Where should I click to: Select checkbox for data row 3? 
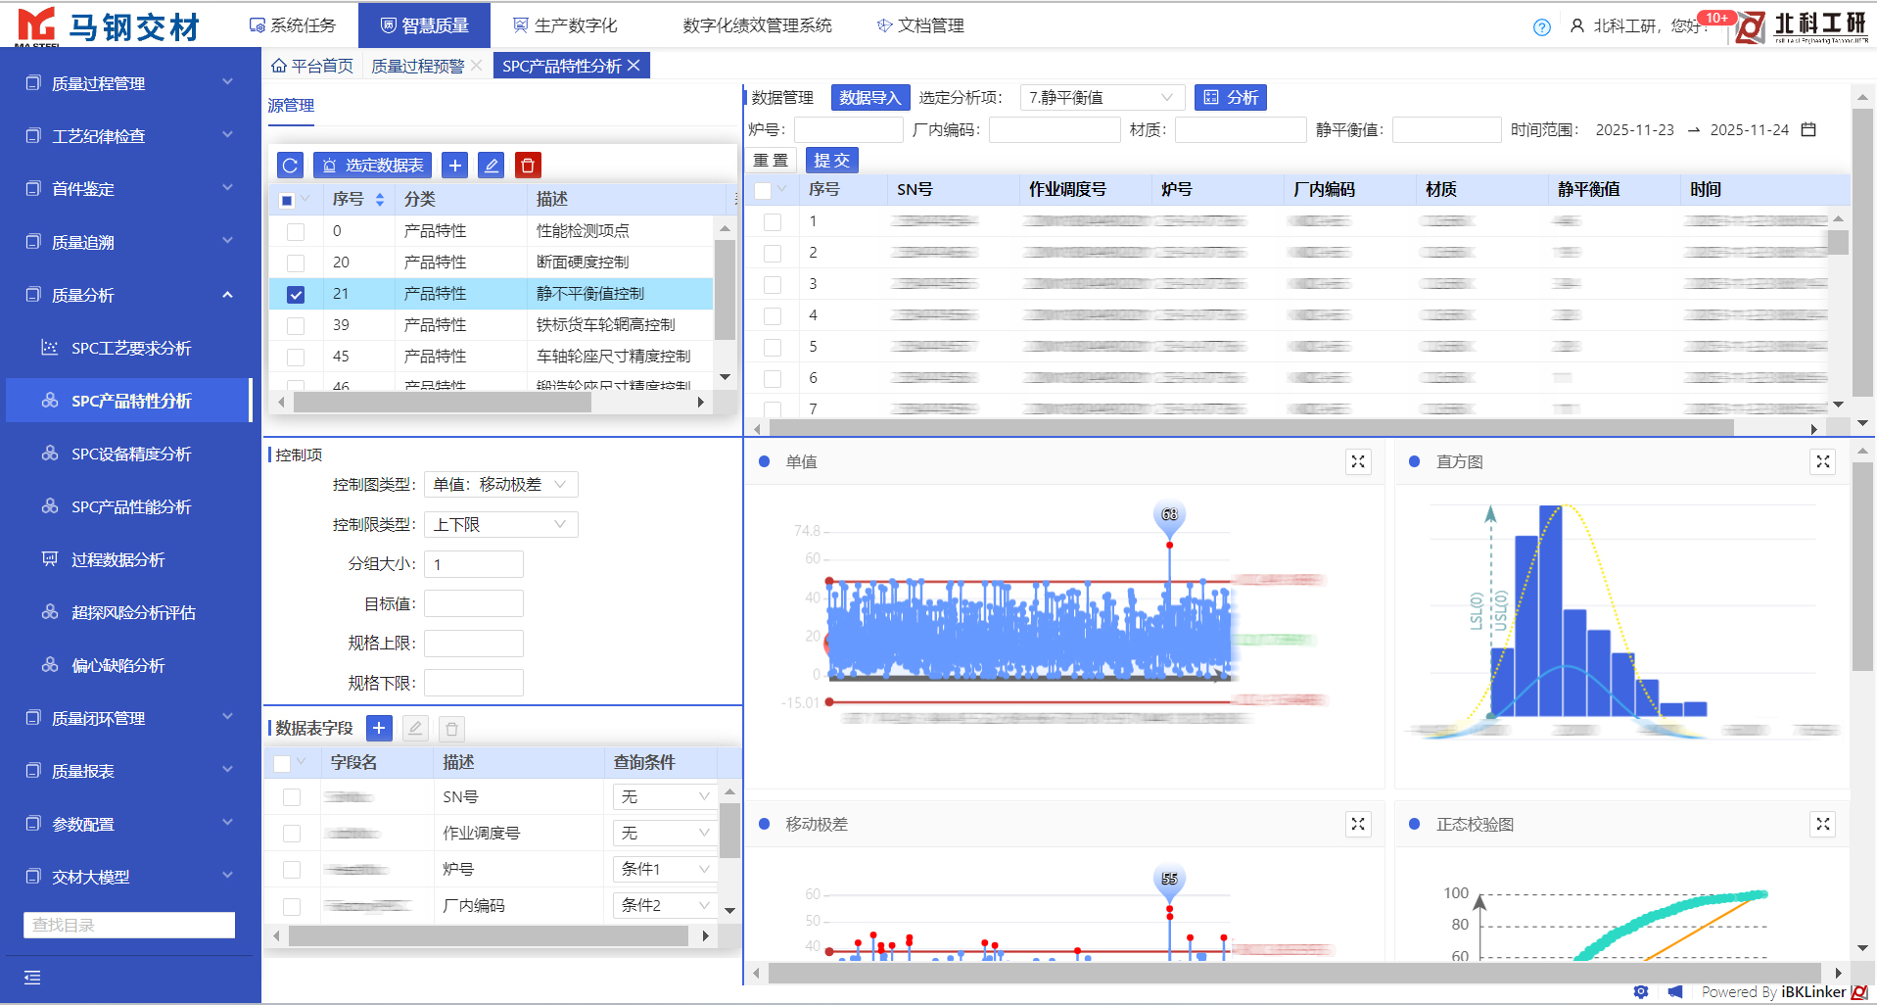pyautogui.click(x=773, y=284)
